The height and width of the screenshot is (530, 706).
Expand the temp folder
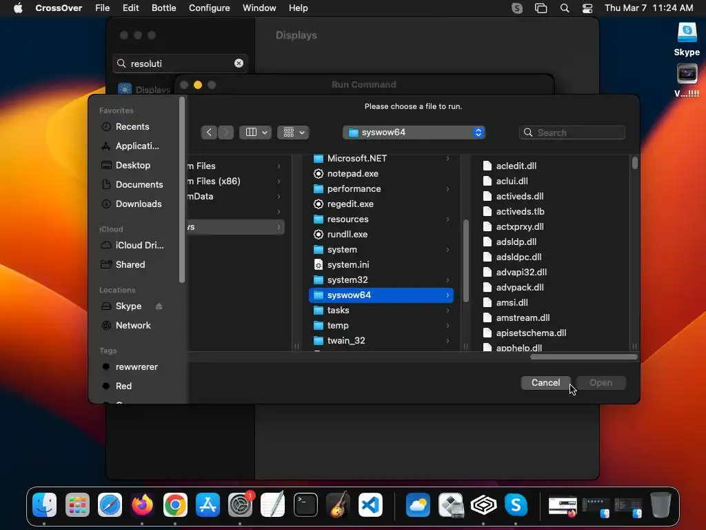point(447,326)
